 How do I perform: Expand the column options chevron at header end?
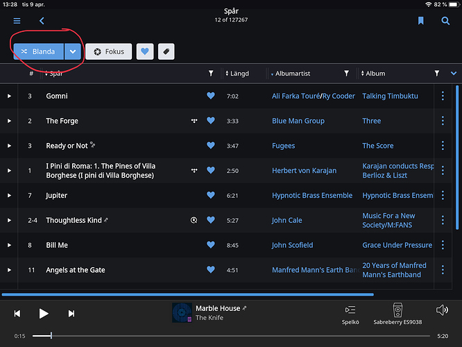click(x=454, y=73)
